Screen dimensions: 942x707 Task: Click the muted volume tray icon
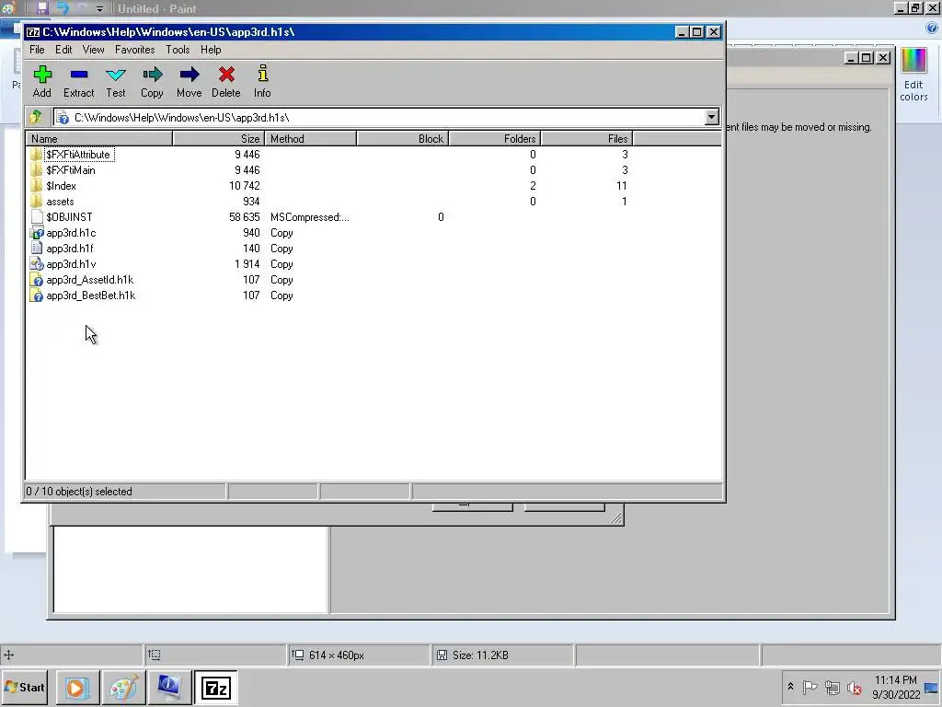click(x=854, y=687)
